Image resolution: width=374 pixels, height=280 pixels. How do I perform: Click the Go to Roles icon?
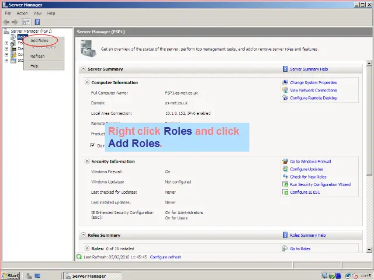[285, 249]
